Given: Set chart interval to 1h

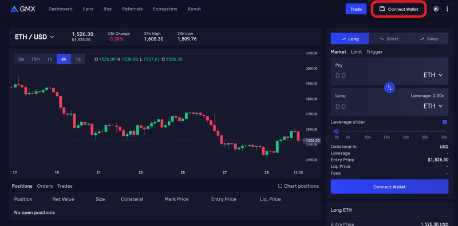Looking at the screenshot, I should 50,59.
